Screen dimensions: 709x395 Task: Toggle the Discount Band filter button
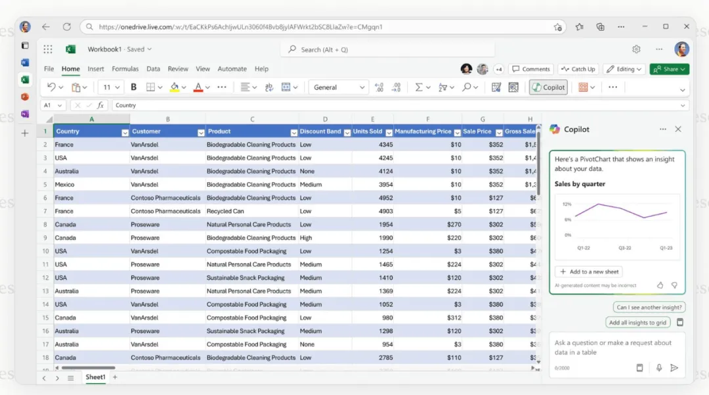tap(347, 132)
